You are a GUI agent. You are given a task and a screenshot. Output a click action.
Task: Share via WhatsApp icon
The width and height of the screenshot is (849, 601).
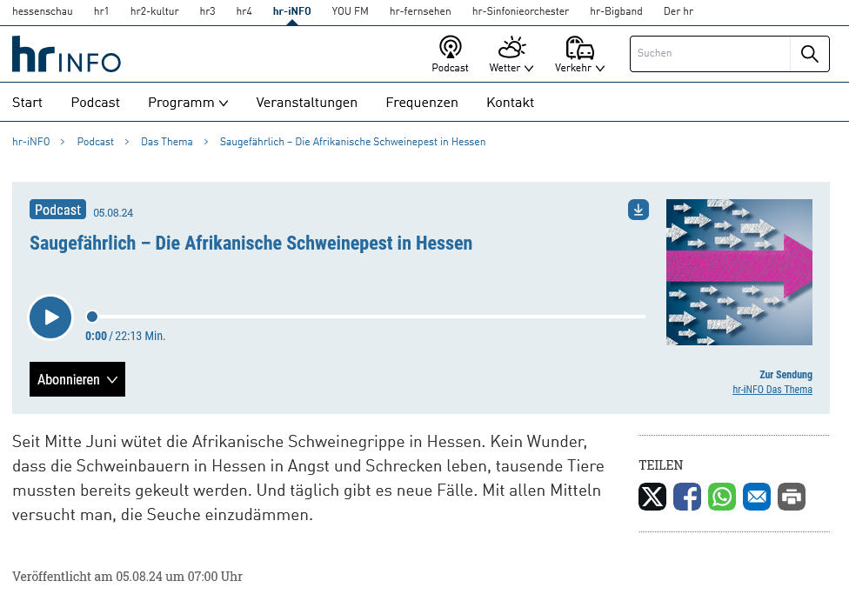point(722,497)
